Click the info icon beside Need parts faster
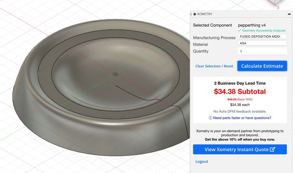293x173 pixels. click(210, 118)
